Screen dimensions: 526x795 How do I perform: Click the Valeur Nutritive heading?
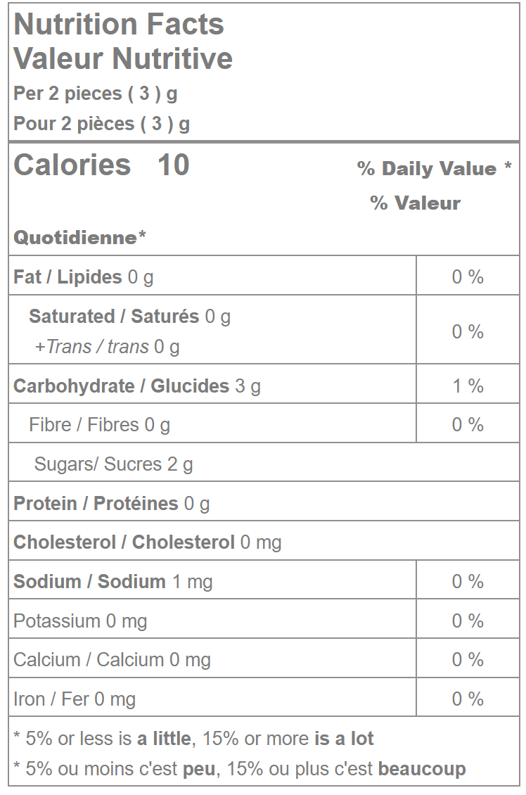pos(123,58)
